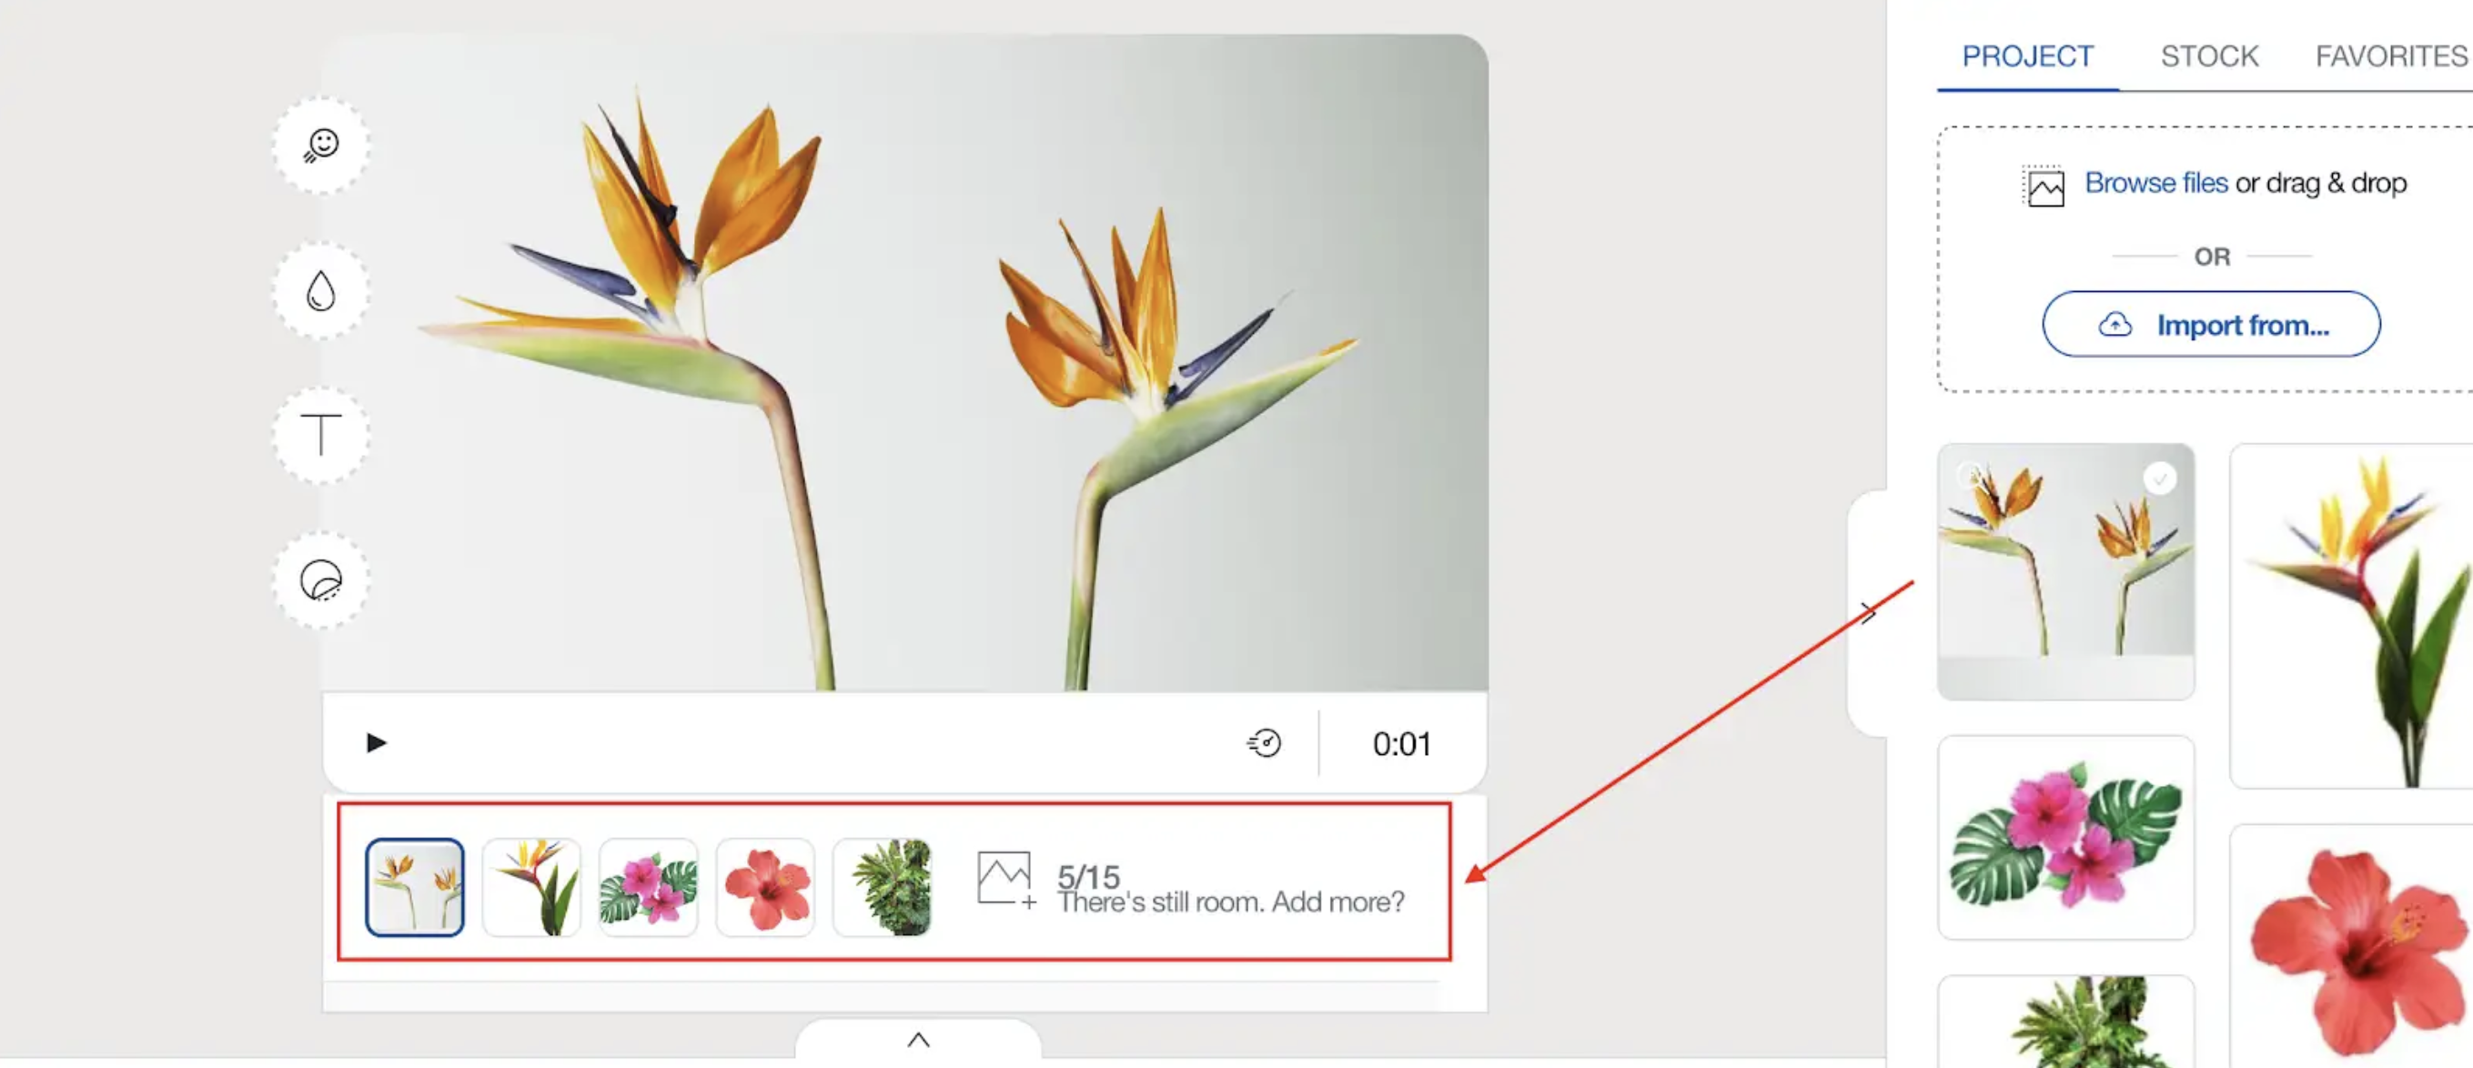Toggle the checkmark on the bird of paradise photo
The image size is (2473, 1068).
tap(2160, 478)
